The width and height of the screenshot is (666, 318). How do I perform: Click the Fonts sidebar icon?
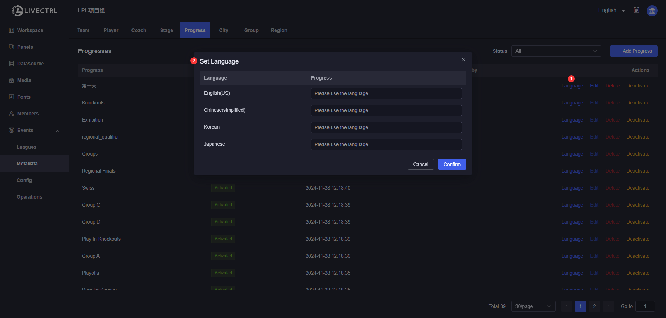pos(11,97)
